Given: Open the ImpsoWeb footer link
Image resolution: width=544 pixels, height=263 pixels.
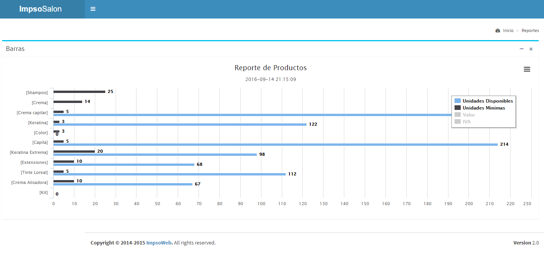Looking at the screenshot, I should point(159,243).
